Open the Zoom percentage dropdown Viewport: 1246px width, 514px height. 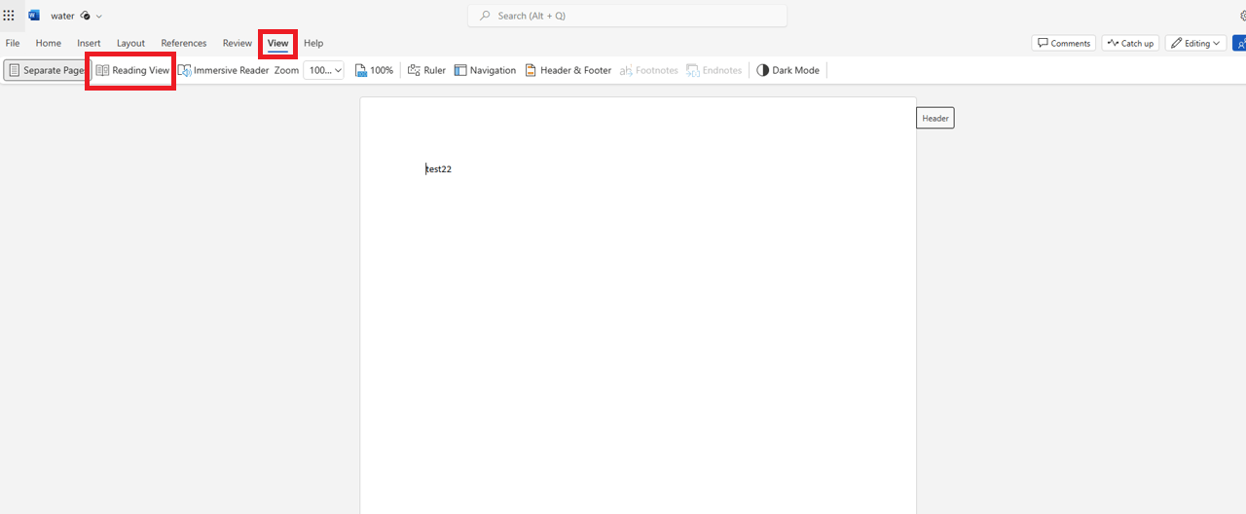(x=324, y=70)
